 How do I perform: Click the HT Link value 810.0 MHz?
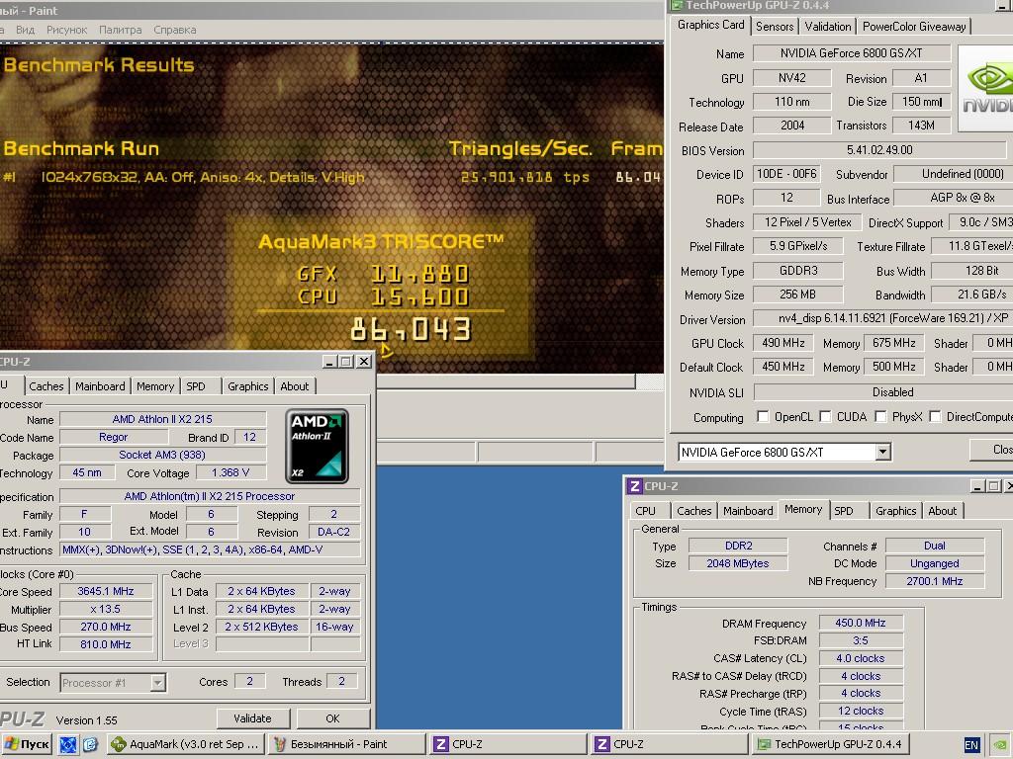(x=106, y=644)
